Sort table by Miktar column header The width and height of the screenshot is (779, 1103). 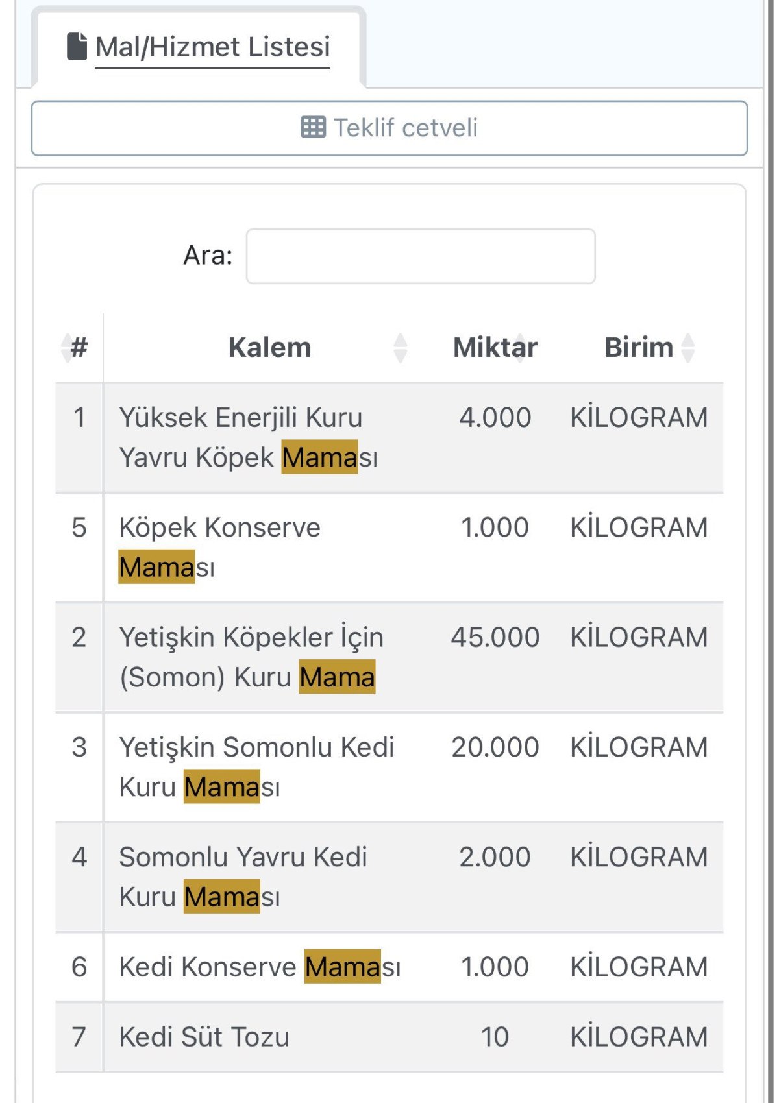click(x=495, y=348)
